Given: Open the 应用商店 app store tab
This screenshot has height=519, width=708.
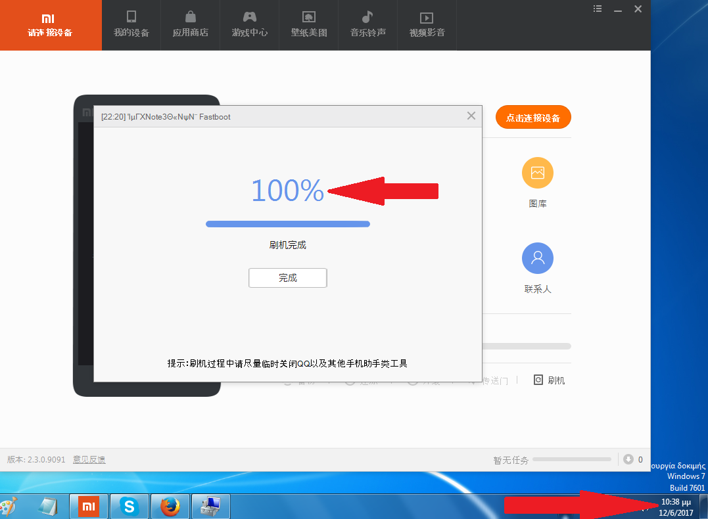Looking at the screenshot, I should [x=191, y=25].
